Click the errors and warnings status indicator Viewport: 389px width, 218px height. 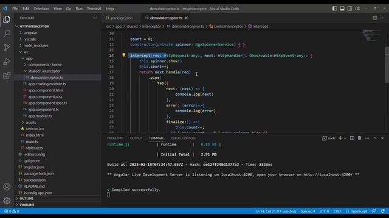[x=12, y=211]
